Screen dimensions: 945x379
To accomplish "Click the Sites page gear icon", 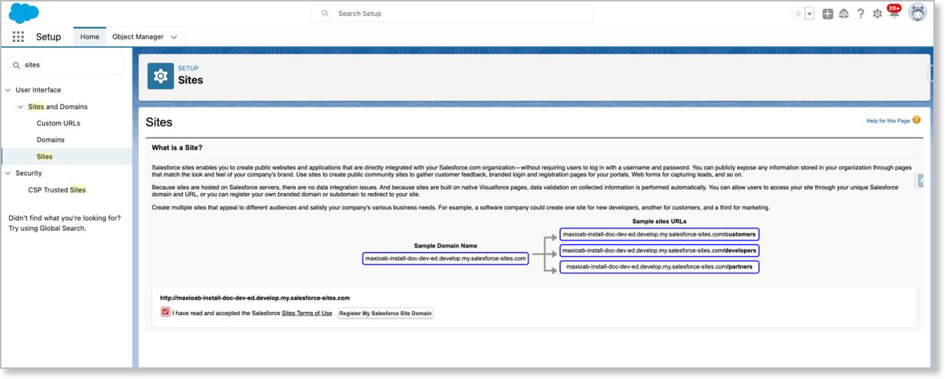I will 160,76.
